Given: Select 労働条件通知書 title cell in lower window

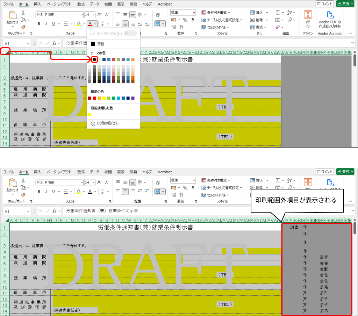Looking at the screenshot, I should tap(145, 227).
